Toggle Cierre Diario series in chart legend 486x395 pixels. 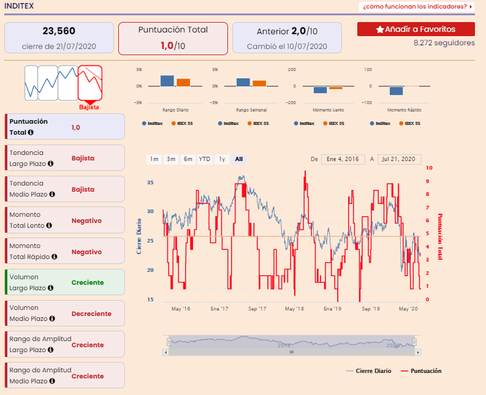(x=368, y=371)
